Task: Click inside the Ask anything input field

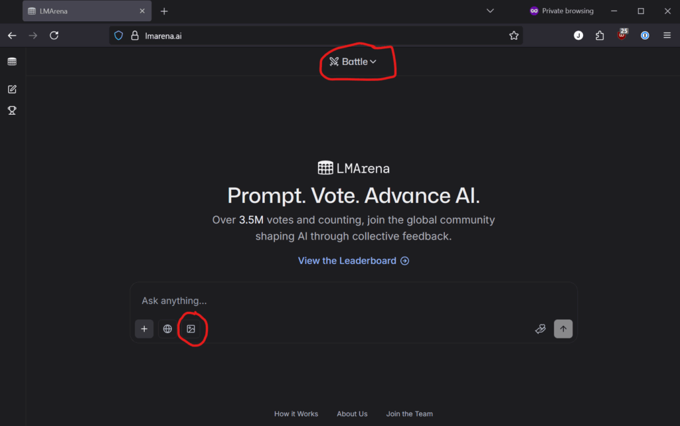Action: [x=299, y=301]
